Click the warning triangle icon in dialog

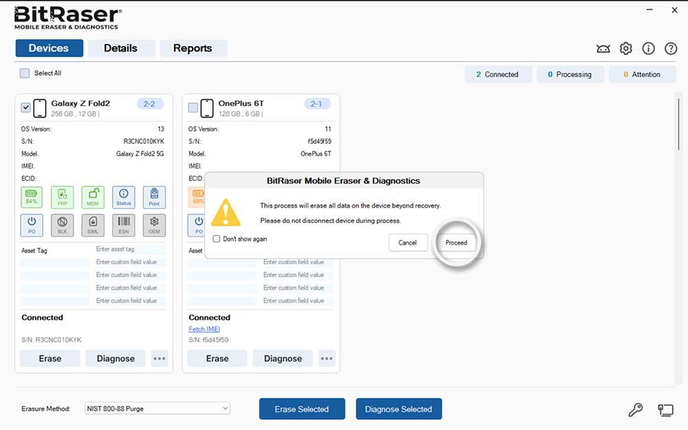pyautogui.click(x=226, y=213)
